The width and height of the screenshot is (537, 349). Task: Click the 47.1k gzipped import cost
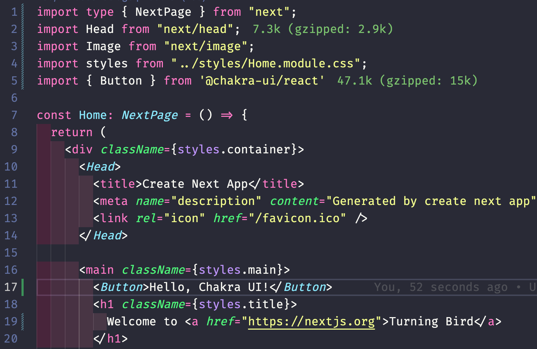pyautogui.click(x=407, y=81)
